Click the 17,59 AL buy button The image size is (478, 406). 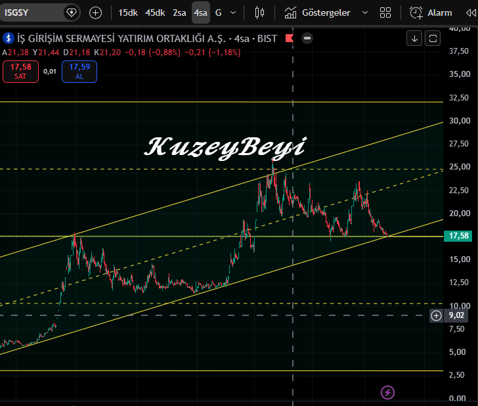coord(79,72)
